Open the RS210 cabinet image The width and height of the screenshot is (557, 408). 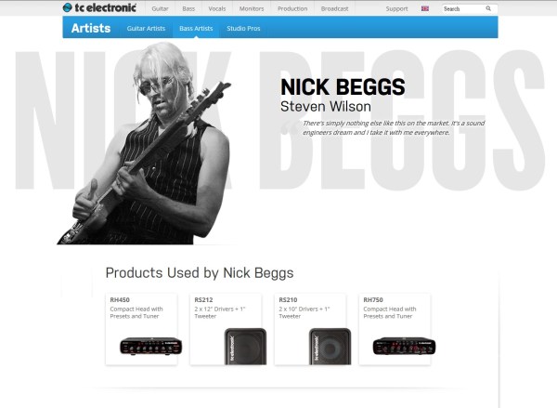pyautogui.click(x=330, y=346)
